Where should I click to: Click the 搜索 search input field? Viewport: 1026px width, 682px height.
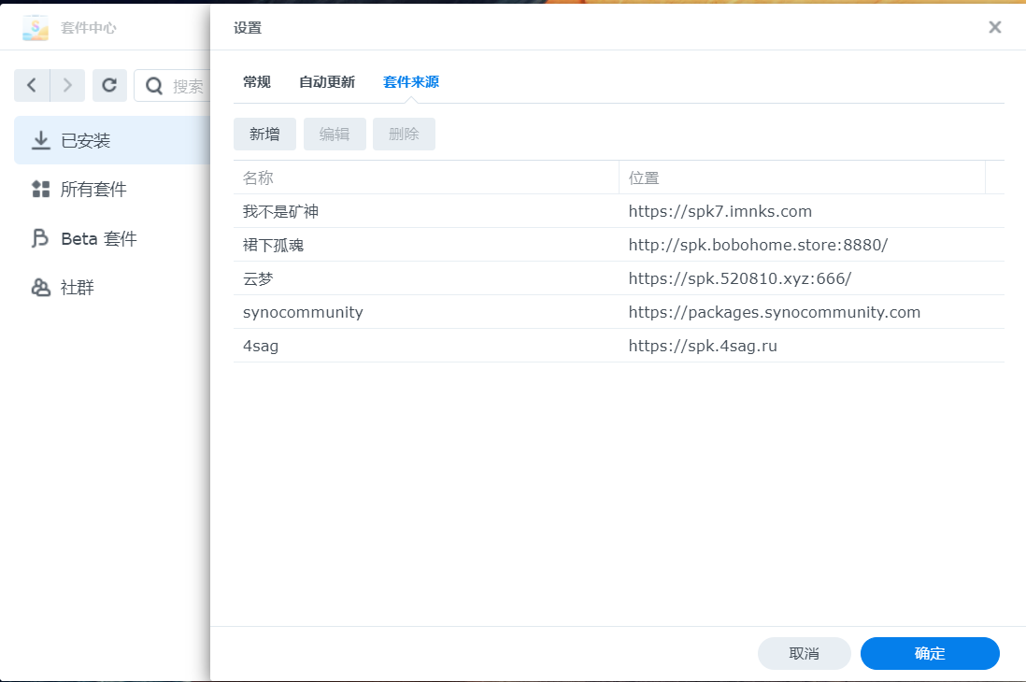point(190,86)
